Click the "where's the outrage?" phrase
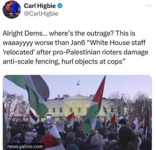The height and width of the screenshot is (150, 156). [x=81, y=33]
